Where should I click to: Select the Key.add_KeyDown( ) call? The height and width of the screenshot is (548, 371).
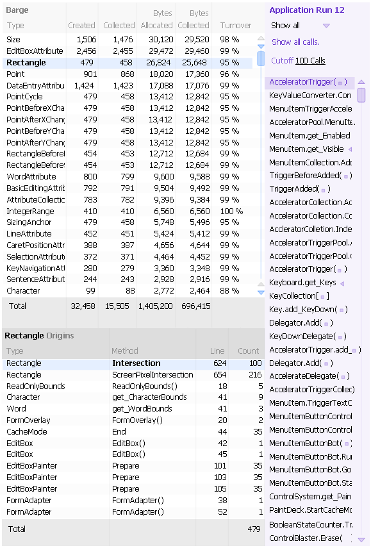point(308,310)
